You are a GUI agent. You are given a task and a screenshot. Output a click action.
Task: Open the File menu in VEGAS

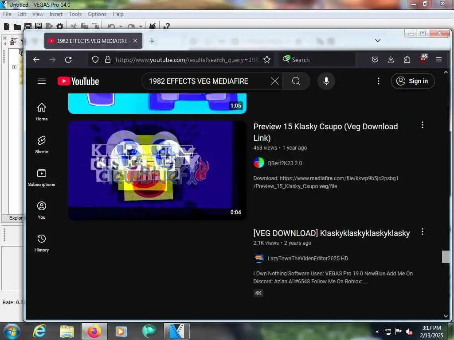pyautogui.click(x=7, y=14)
